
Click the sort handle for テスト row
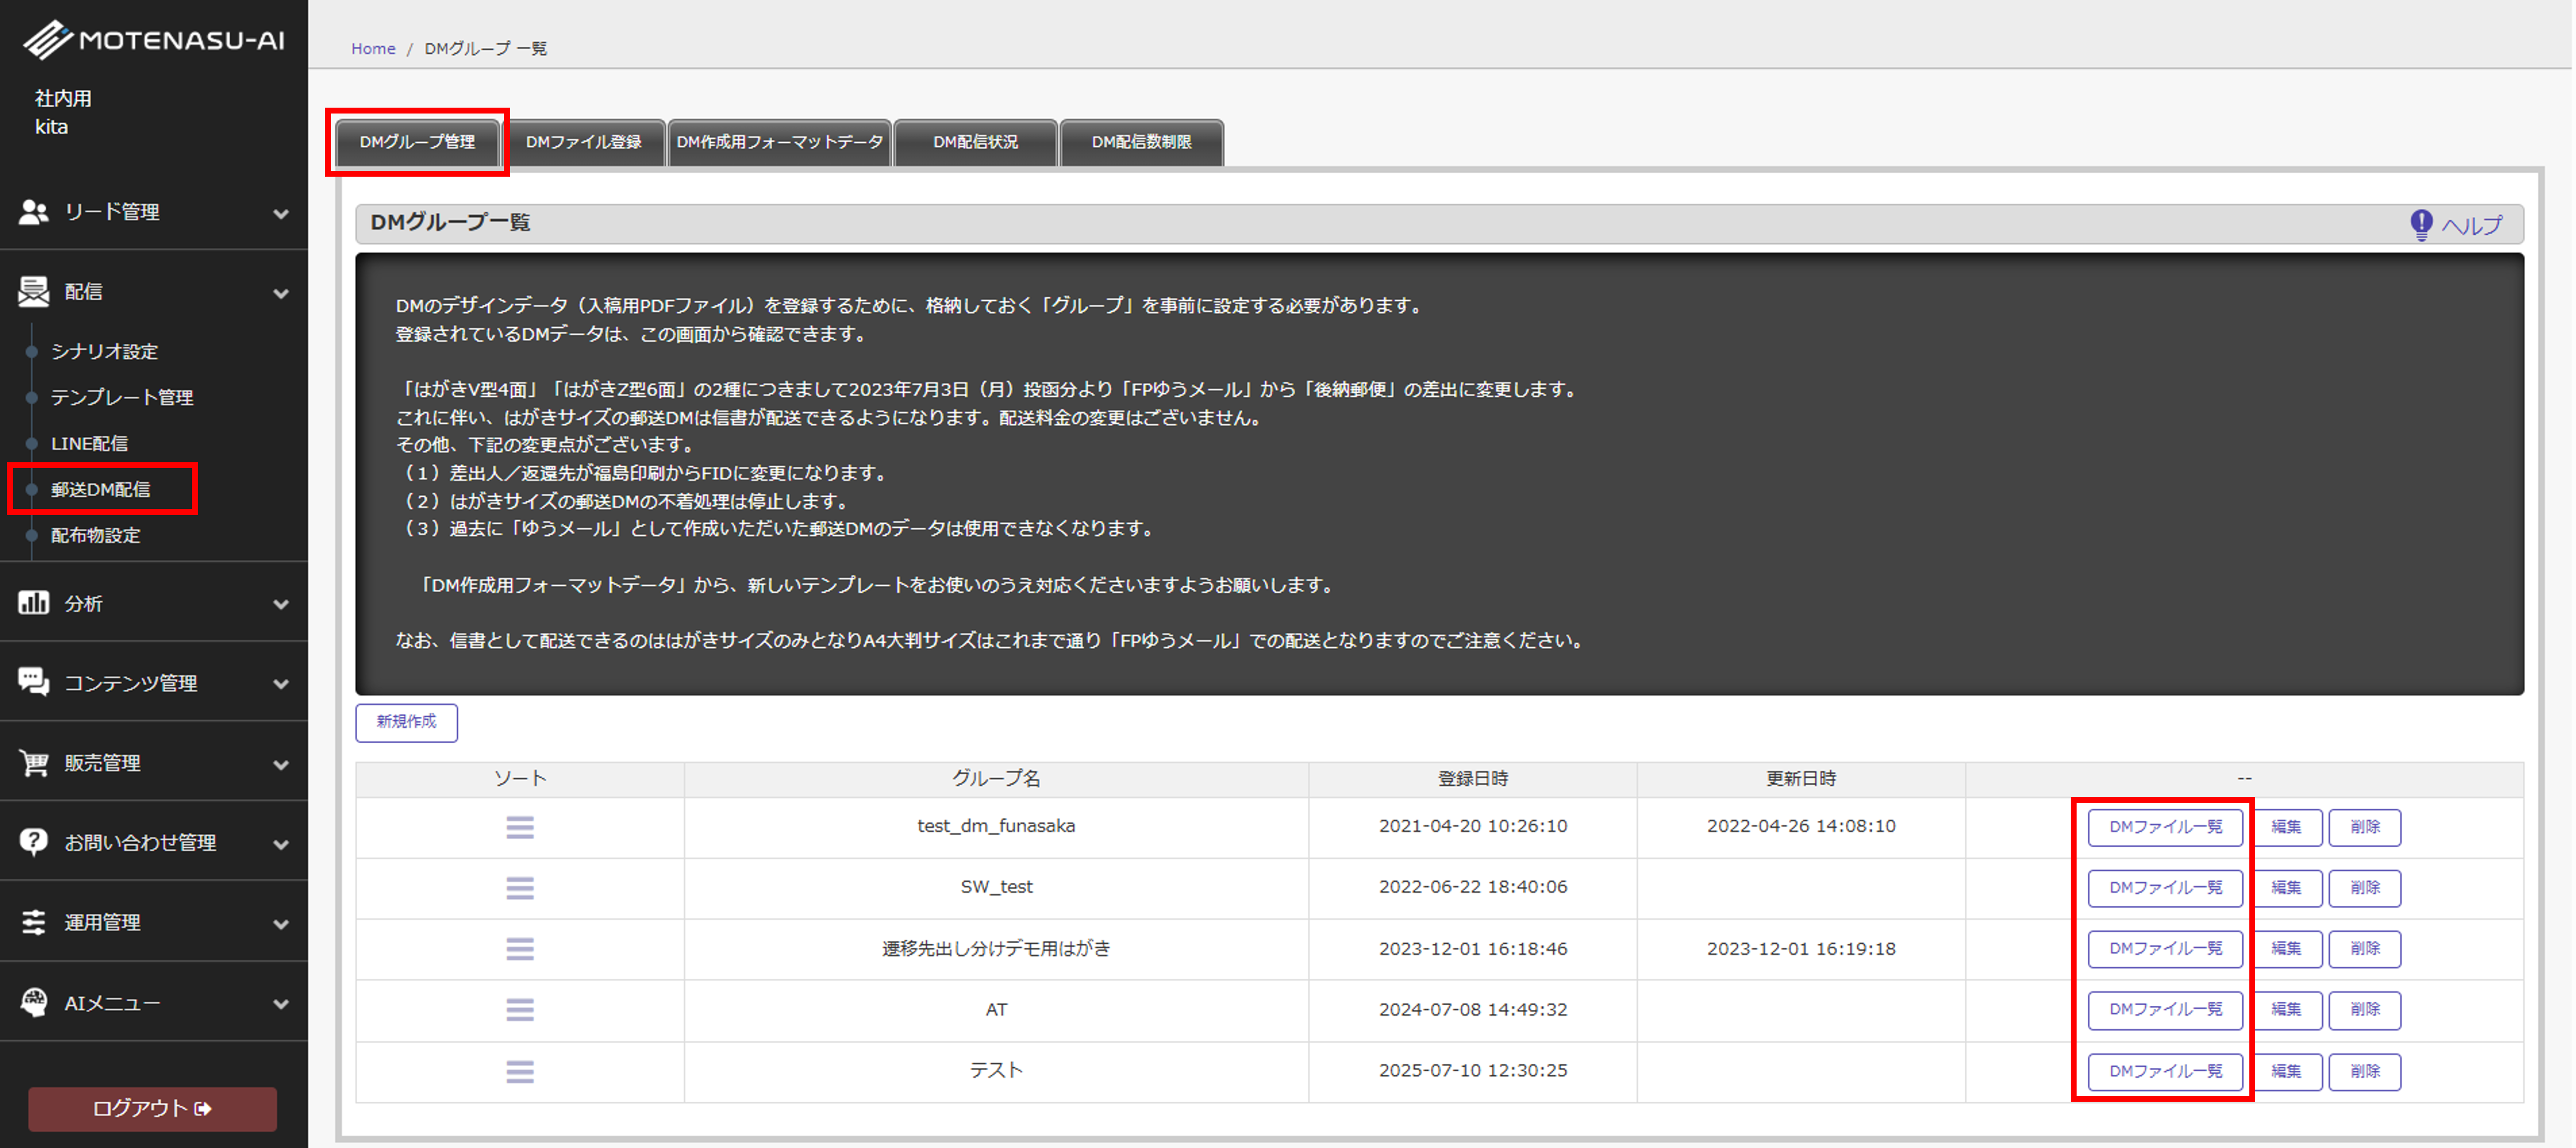click(x=519, y=1071)
